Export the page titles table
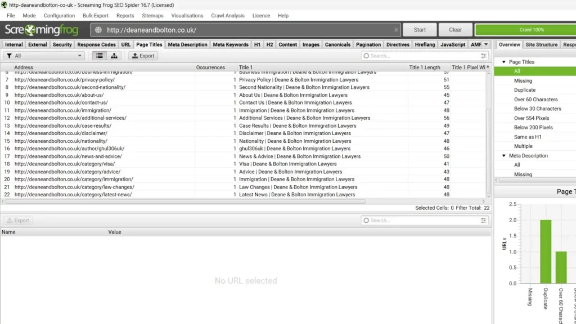 coord(143,56)
